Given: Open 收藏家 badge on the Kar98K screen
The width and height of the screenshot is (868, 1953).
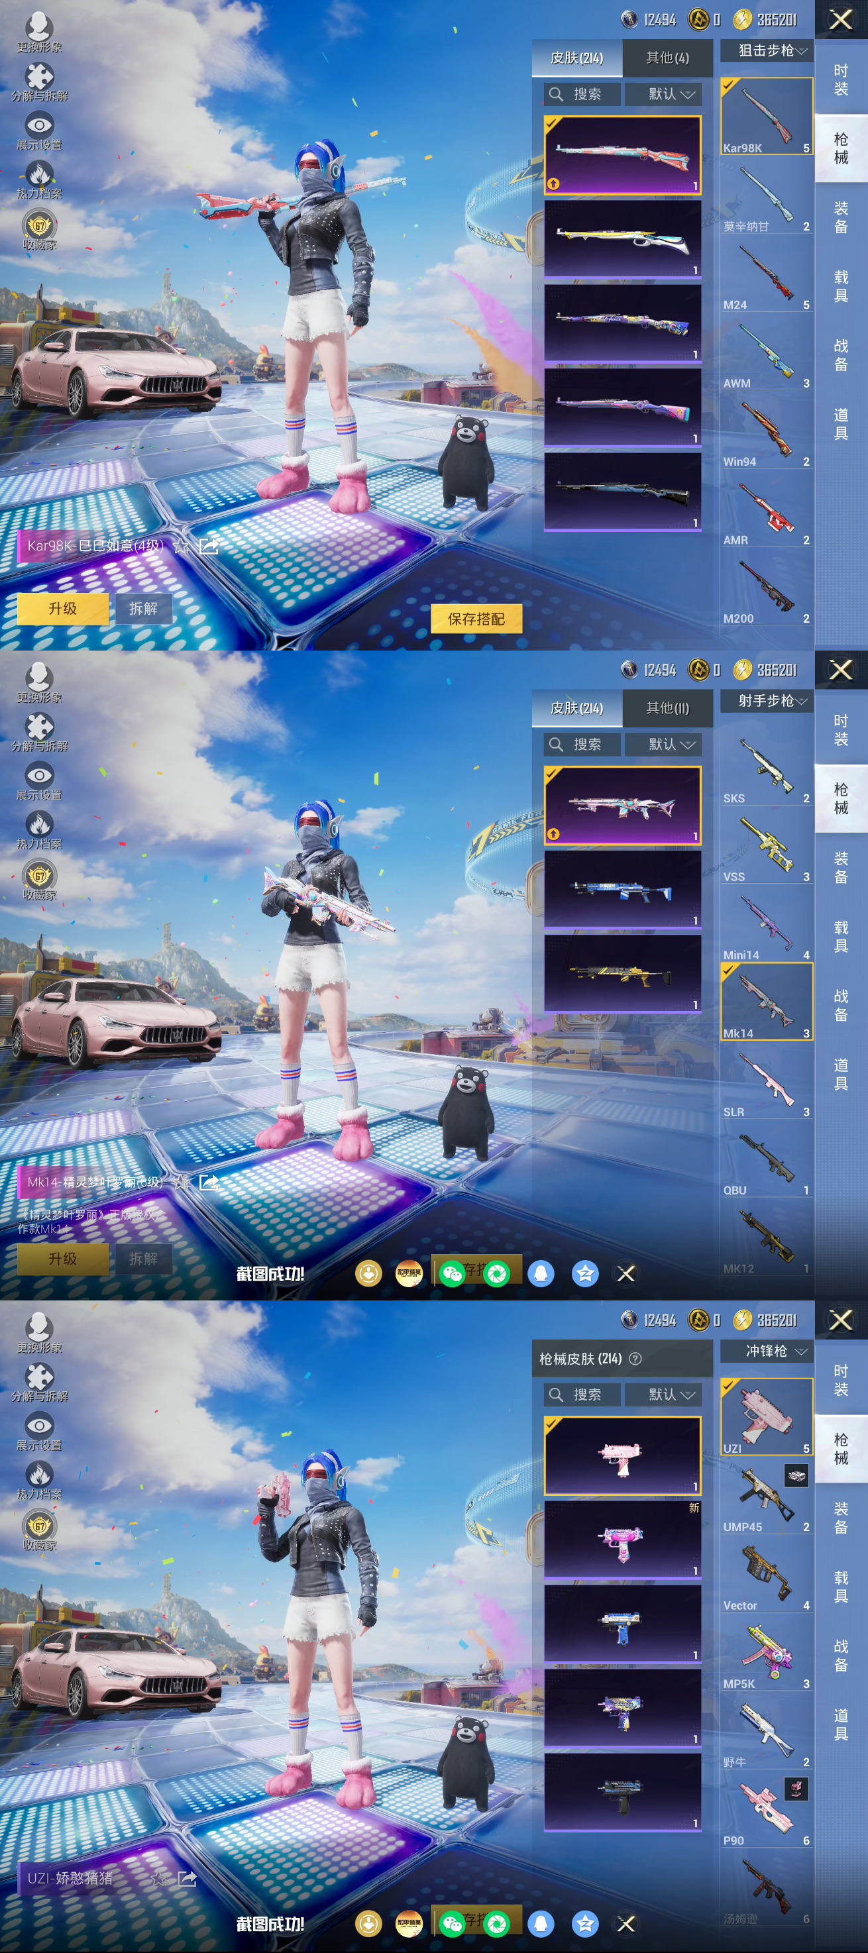Looking at the screenshot, I should click(x=39, y=231).
